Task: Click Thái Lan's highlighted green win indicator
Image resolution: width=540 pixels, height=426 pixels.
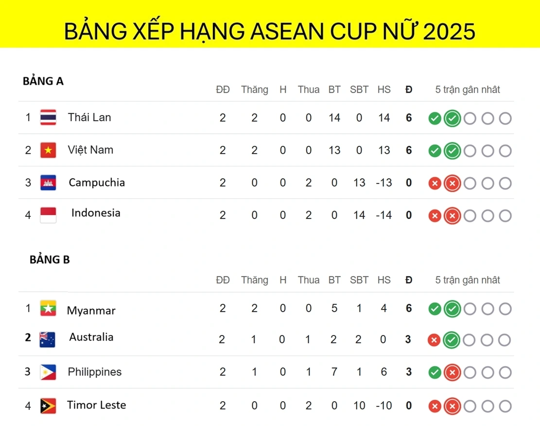Action: click(x=452, y=118)
